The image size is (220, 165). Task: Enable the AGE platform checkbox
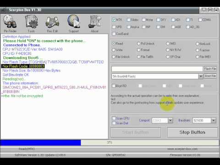[x=173, y=27]
